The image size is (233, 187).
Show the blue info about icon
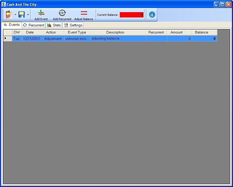click(152, 15)
